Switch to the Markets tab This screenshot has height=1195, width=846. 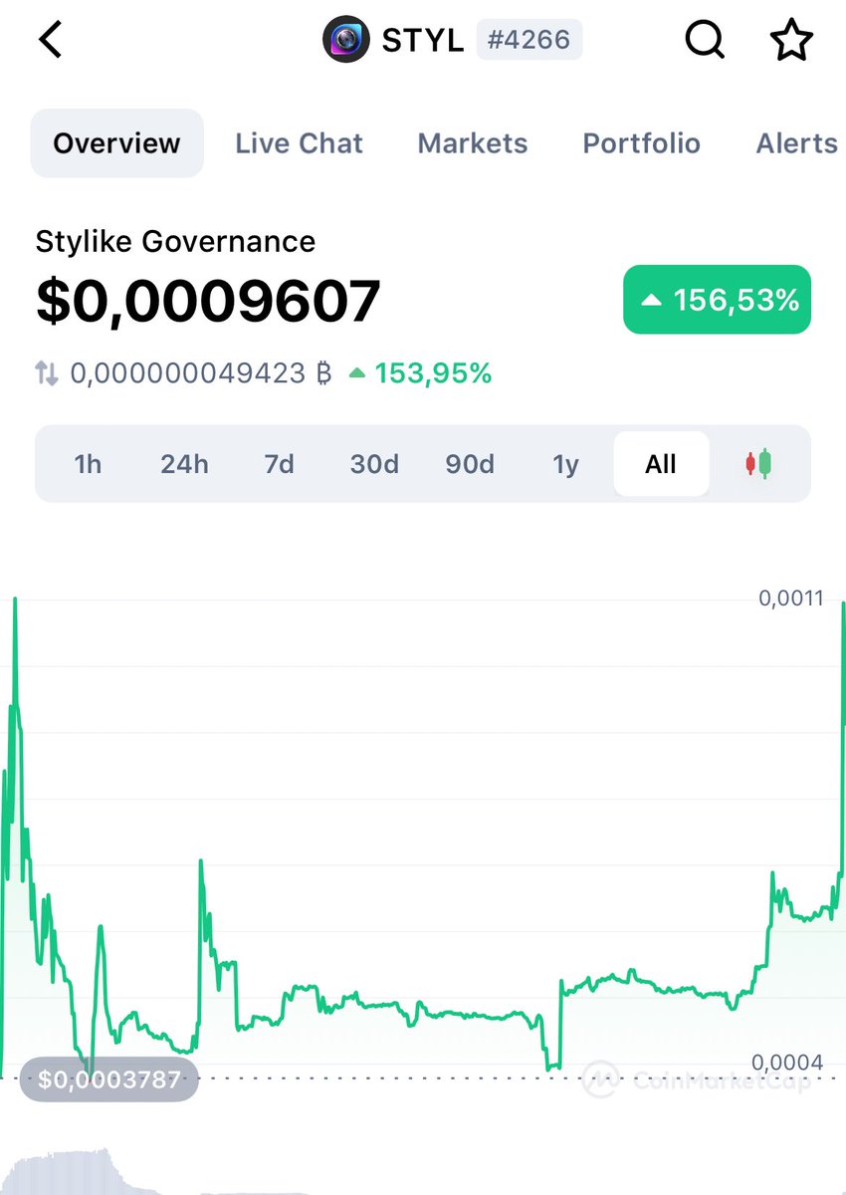473,143
